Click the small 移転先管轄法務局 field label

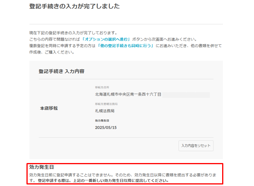coord(106,104)
